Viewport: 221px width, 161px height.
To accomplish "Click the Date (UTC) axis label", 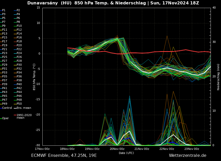I will 126,153.
